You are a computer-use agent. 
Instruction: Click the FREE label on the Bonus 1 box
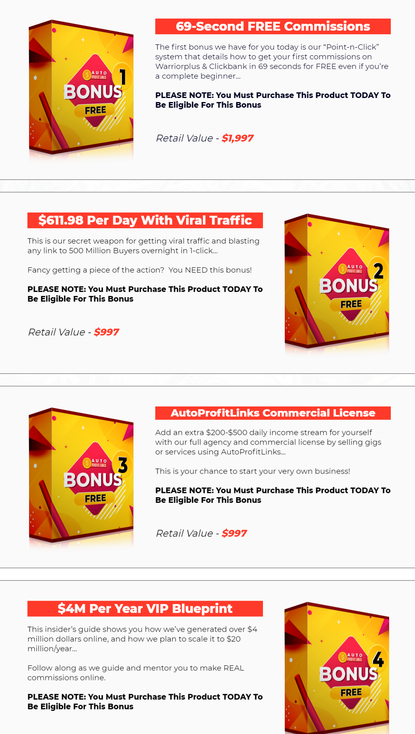(x=95, y=110)
